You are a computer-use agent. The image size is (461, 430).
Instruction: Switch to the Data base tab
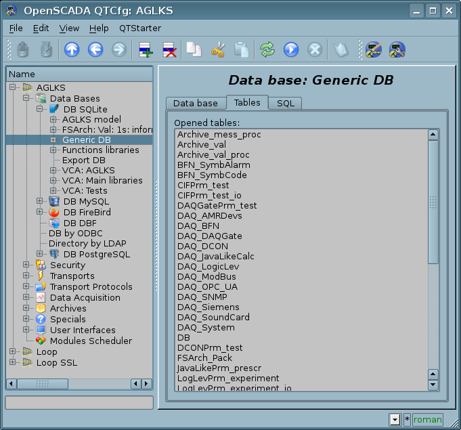tap(196, 103)
